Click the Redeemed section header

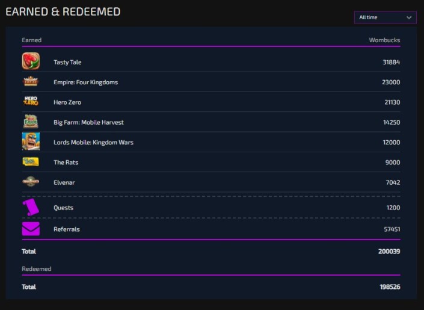click(x=37, y=269)
